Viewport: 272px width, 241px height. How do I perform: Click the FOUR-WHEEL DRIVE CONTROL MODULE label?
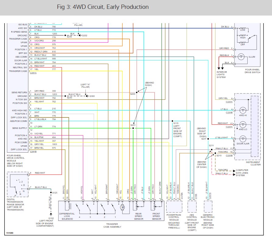coord(16,158)
